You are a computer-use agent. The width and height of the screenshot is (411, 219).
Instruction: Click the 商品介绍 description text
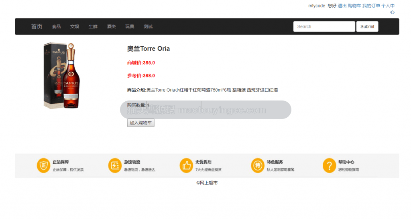(202, 90)
